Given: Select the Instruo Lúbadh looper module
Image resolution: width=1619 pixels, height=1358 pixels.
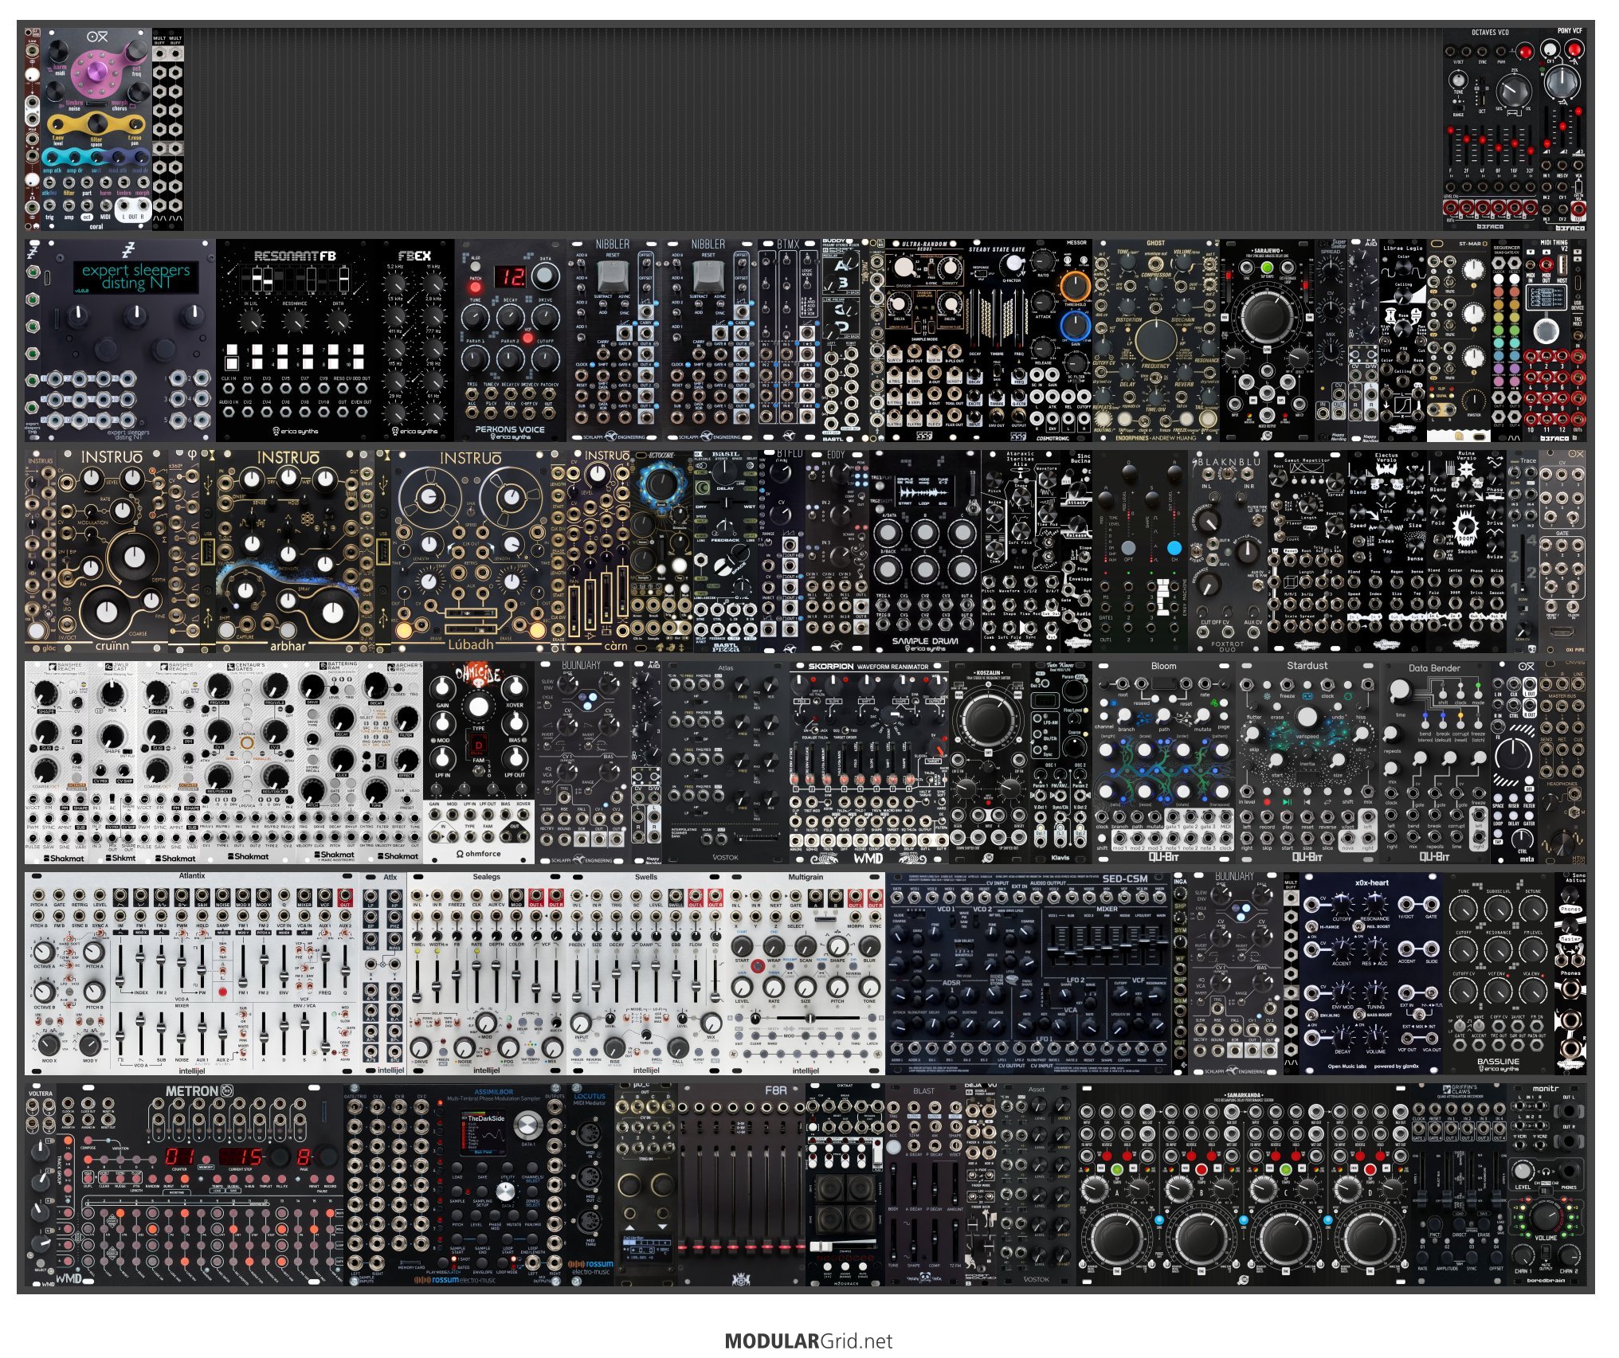Looking at the screenshot, I should [470, 551].
